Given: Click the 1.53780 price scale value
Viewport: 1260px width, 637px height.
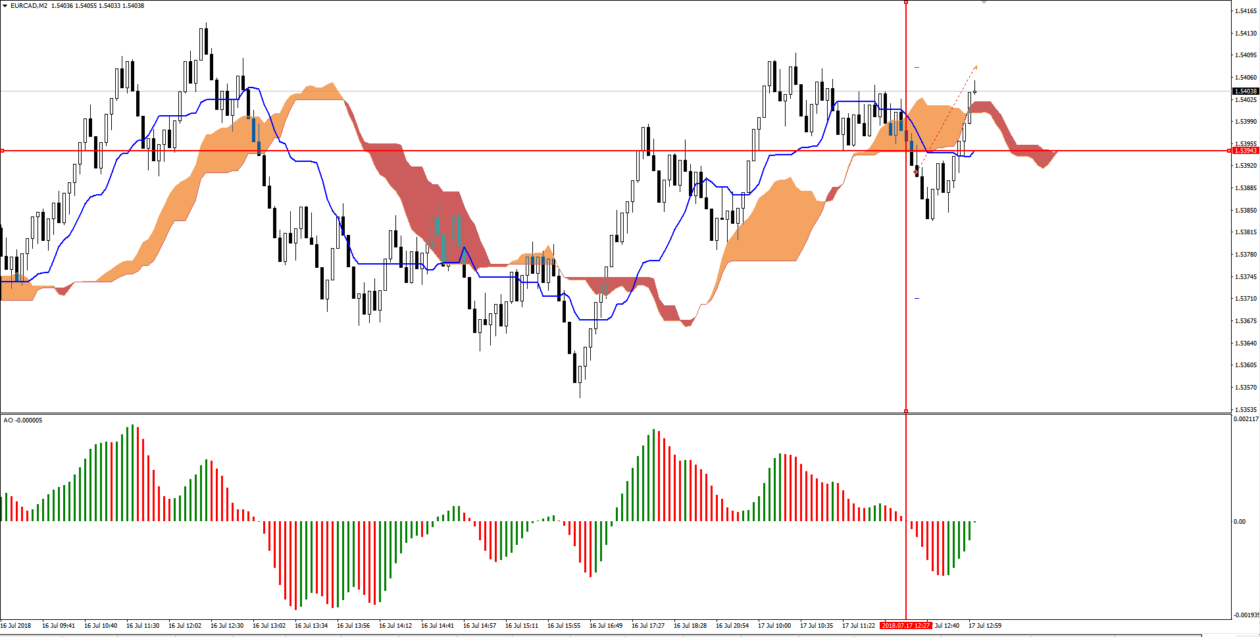Looking at the screenshot, I should [x=1246, y=255].
